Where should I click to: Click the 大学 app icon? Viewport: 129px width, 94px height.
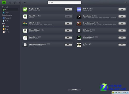point(79,45)
